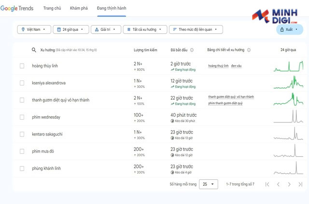
Task: Open the hoàng thùy linh trend row
Action: pos(159,66)
